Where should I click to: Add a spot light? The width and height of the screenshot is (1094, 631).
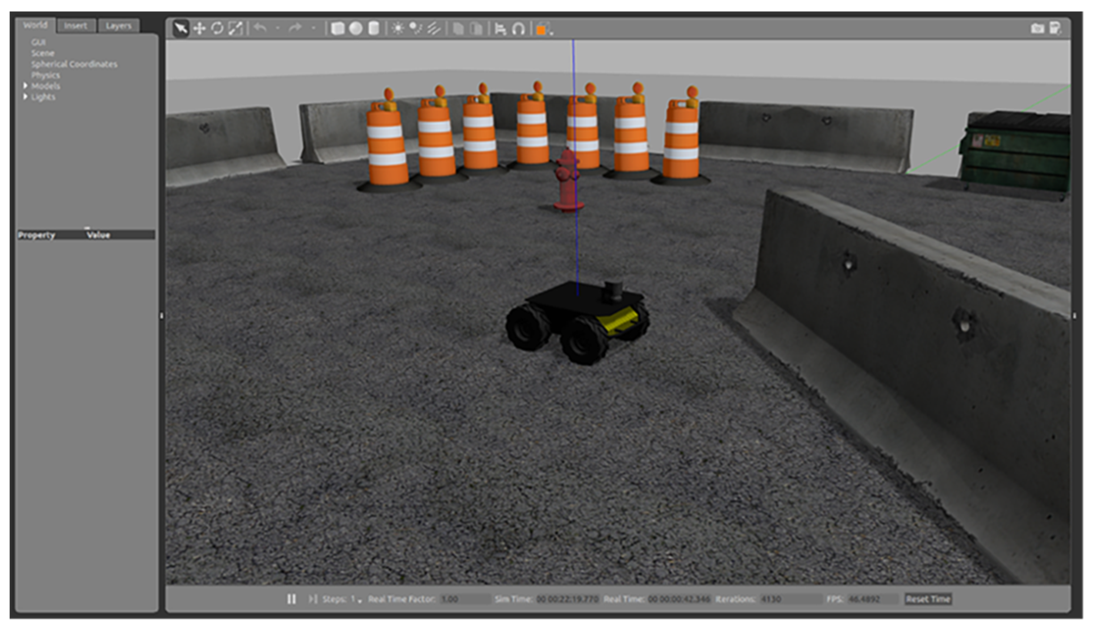pyautogui.click(x=415, y=29)
